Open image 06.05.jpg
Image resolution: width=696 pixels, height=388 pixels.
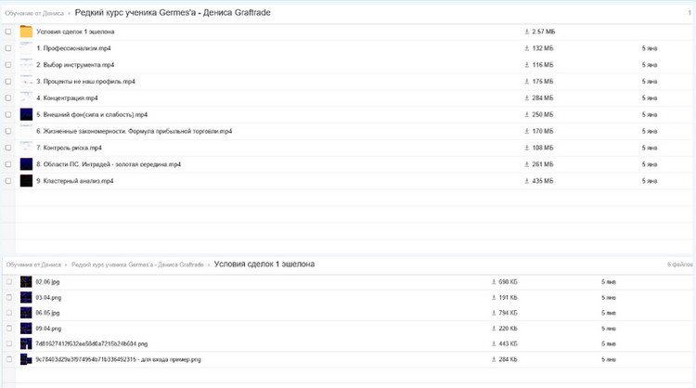click(48, 313)
